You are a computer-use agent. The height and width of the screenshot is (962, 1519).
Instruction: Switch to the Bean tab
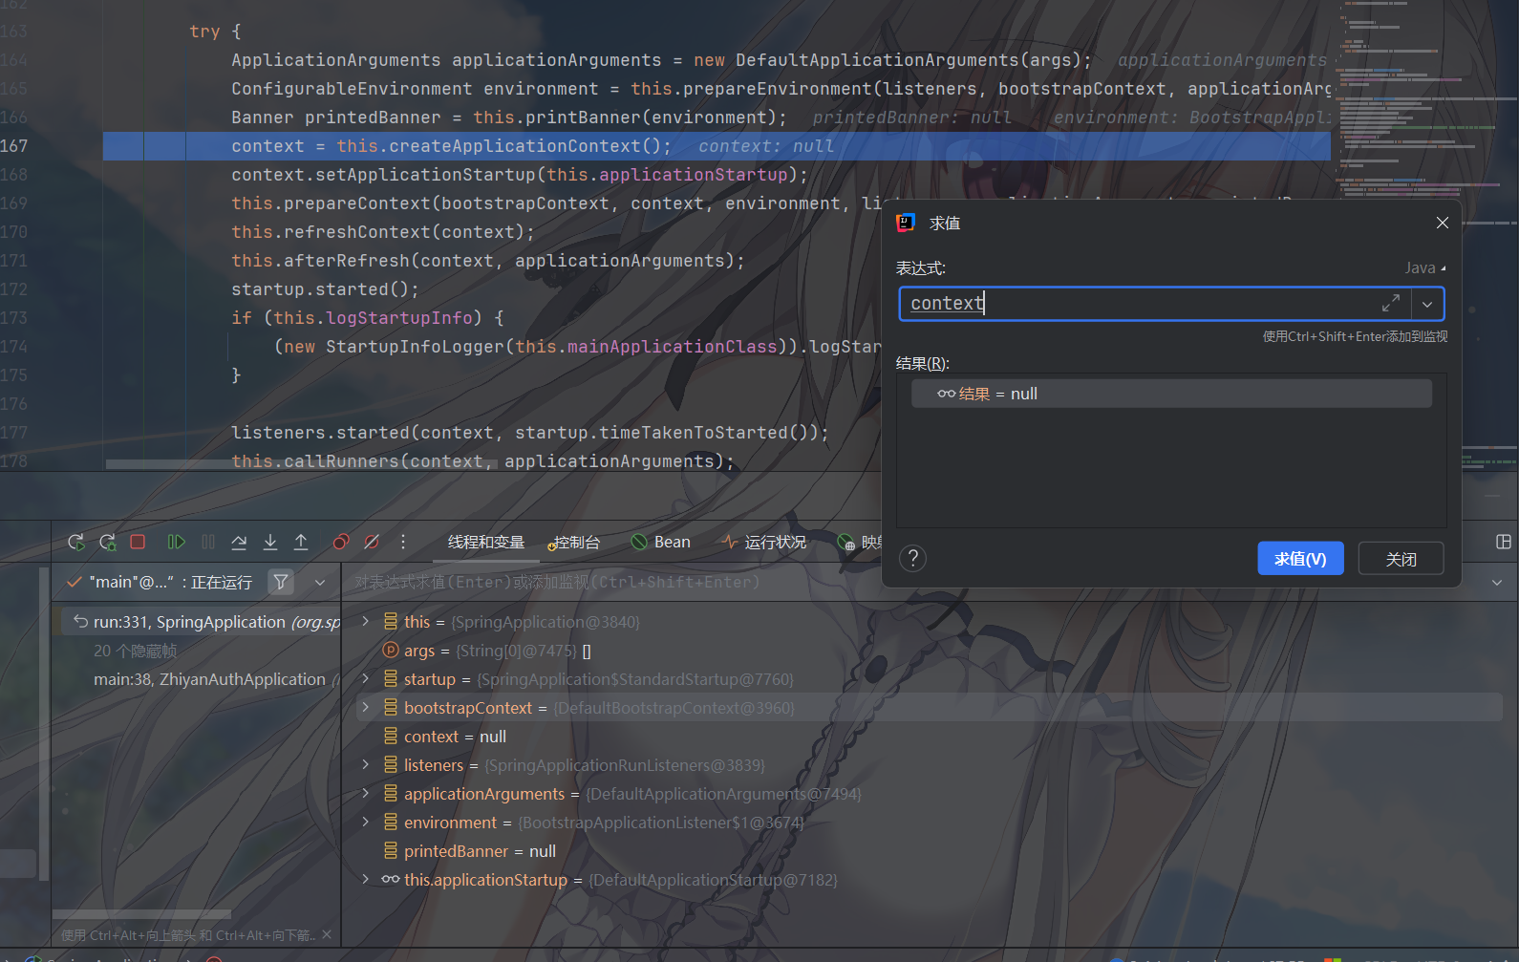[661, 543]
